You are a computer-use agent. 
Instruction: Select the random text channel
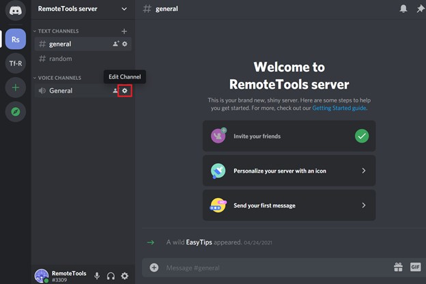coord(83,59)
